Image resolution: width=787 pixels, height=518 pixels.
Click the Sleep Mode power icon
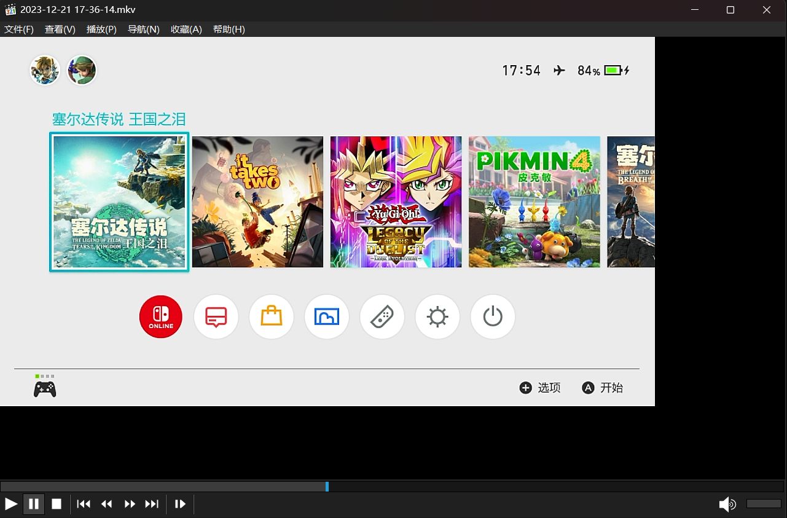click(x=493, y=317)
